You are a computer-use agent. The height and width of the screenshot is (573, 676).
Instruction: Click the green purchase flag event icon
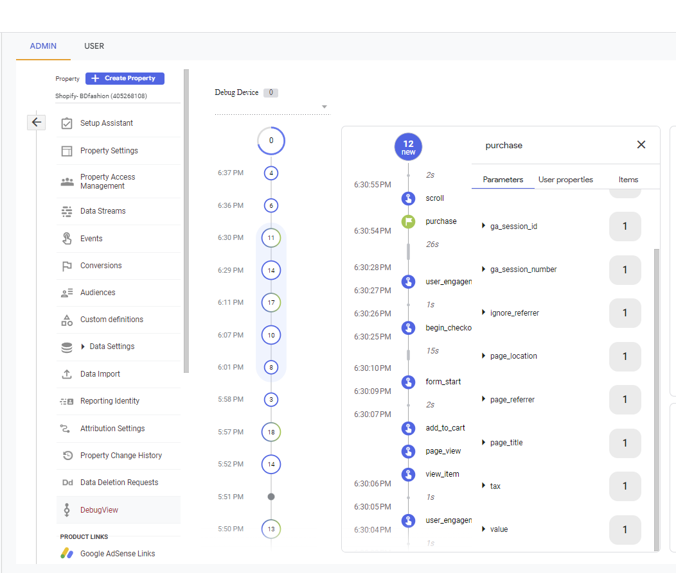pyautogui.click(x=408, y=222)
